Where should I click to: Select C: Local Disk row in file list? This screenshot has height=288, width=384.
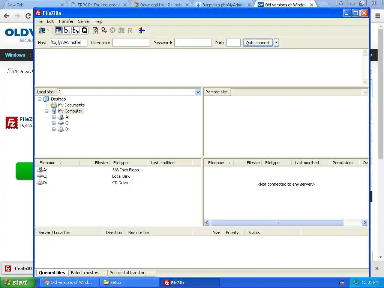coord(118,176)
